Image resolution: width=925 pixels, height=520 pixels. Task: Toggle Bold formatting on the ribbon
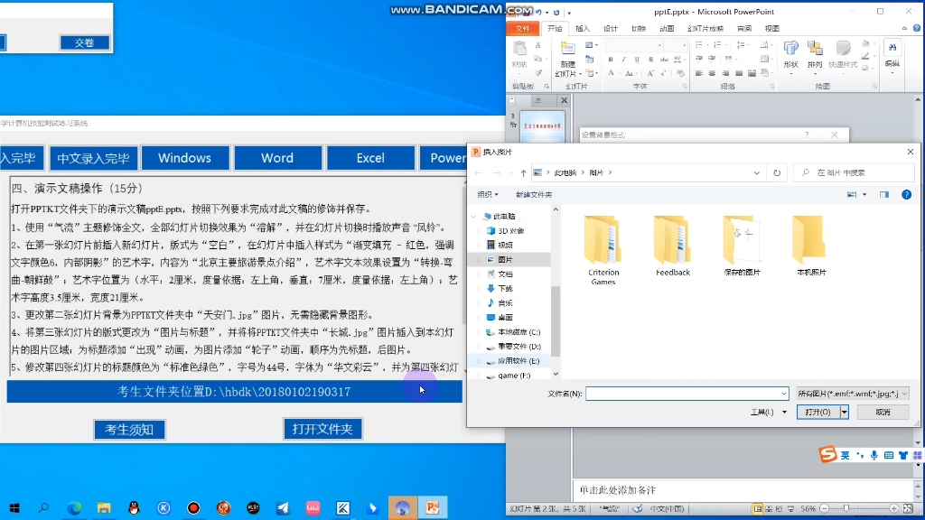click(611, 59)
